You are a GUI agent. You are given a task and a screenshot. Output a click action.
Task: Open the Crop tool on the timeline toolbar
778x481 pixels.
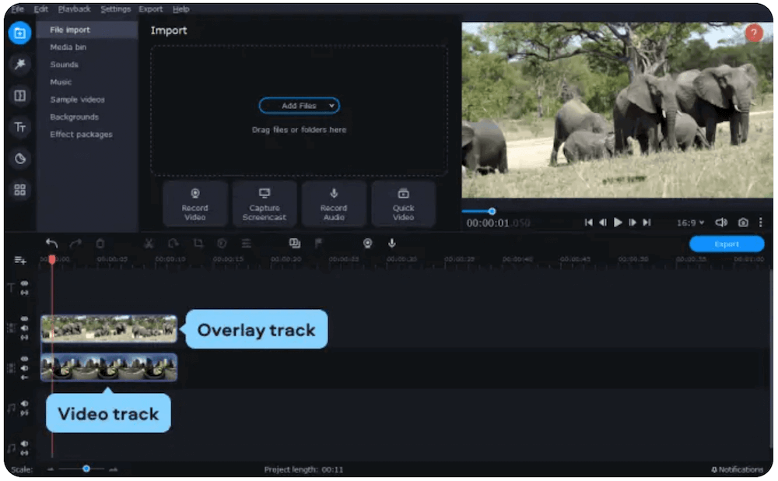coord(197,244)
